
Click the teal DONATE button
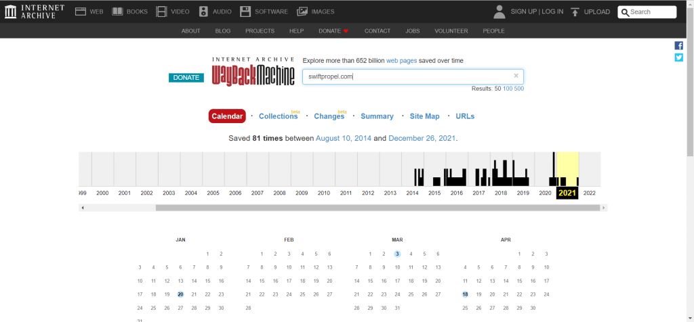tap(186, 78)
